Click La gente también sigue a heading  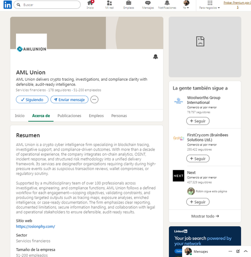[200, 88]
